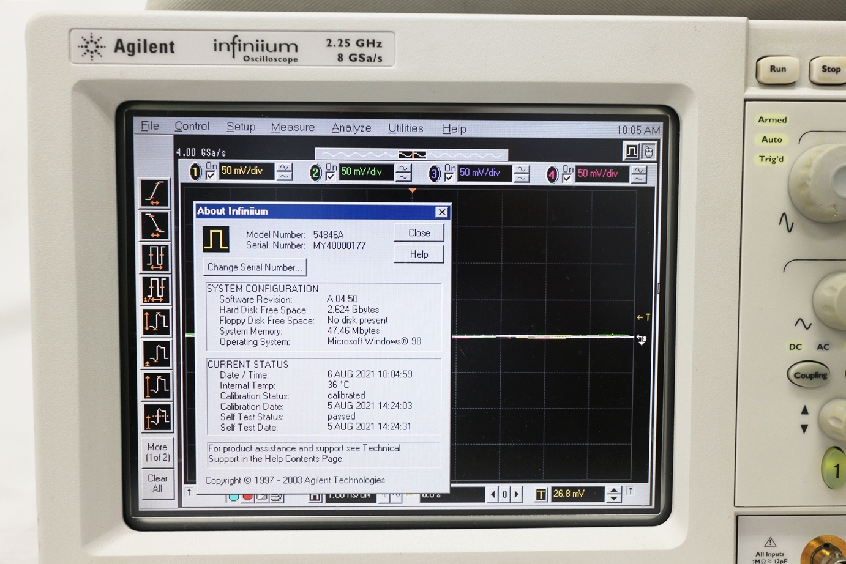This screenshot has height=564, width=846.
Task: Open the File menu
Action: pyautogui.click(x=150, y=125)
